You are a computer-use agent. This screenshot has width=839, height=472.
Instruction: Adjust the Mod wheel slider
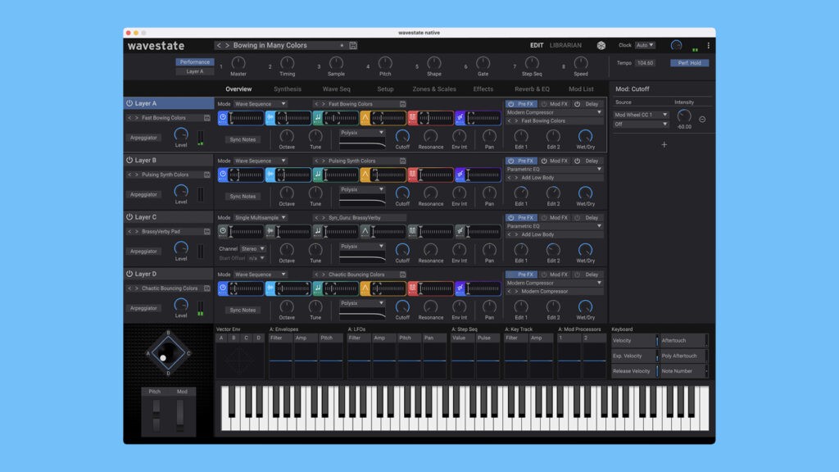coord(180,415)
